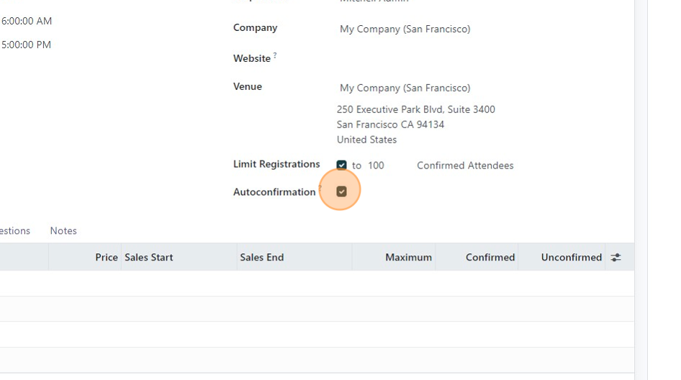
Task: Uncheck the Limit Registrations checkbox
Action: pyautogui.click(x=341, y=165)
